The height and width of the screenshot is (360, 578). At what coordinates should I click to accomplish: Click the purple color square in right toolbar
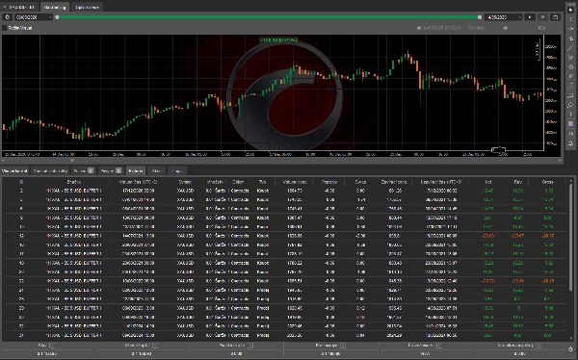tap(570, 124)
